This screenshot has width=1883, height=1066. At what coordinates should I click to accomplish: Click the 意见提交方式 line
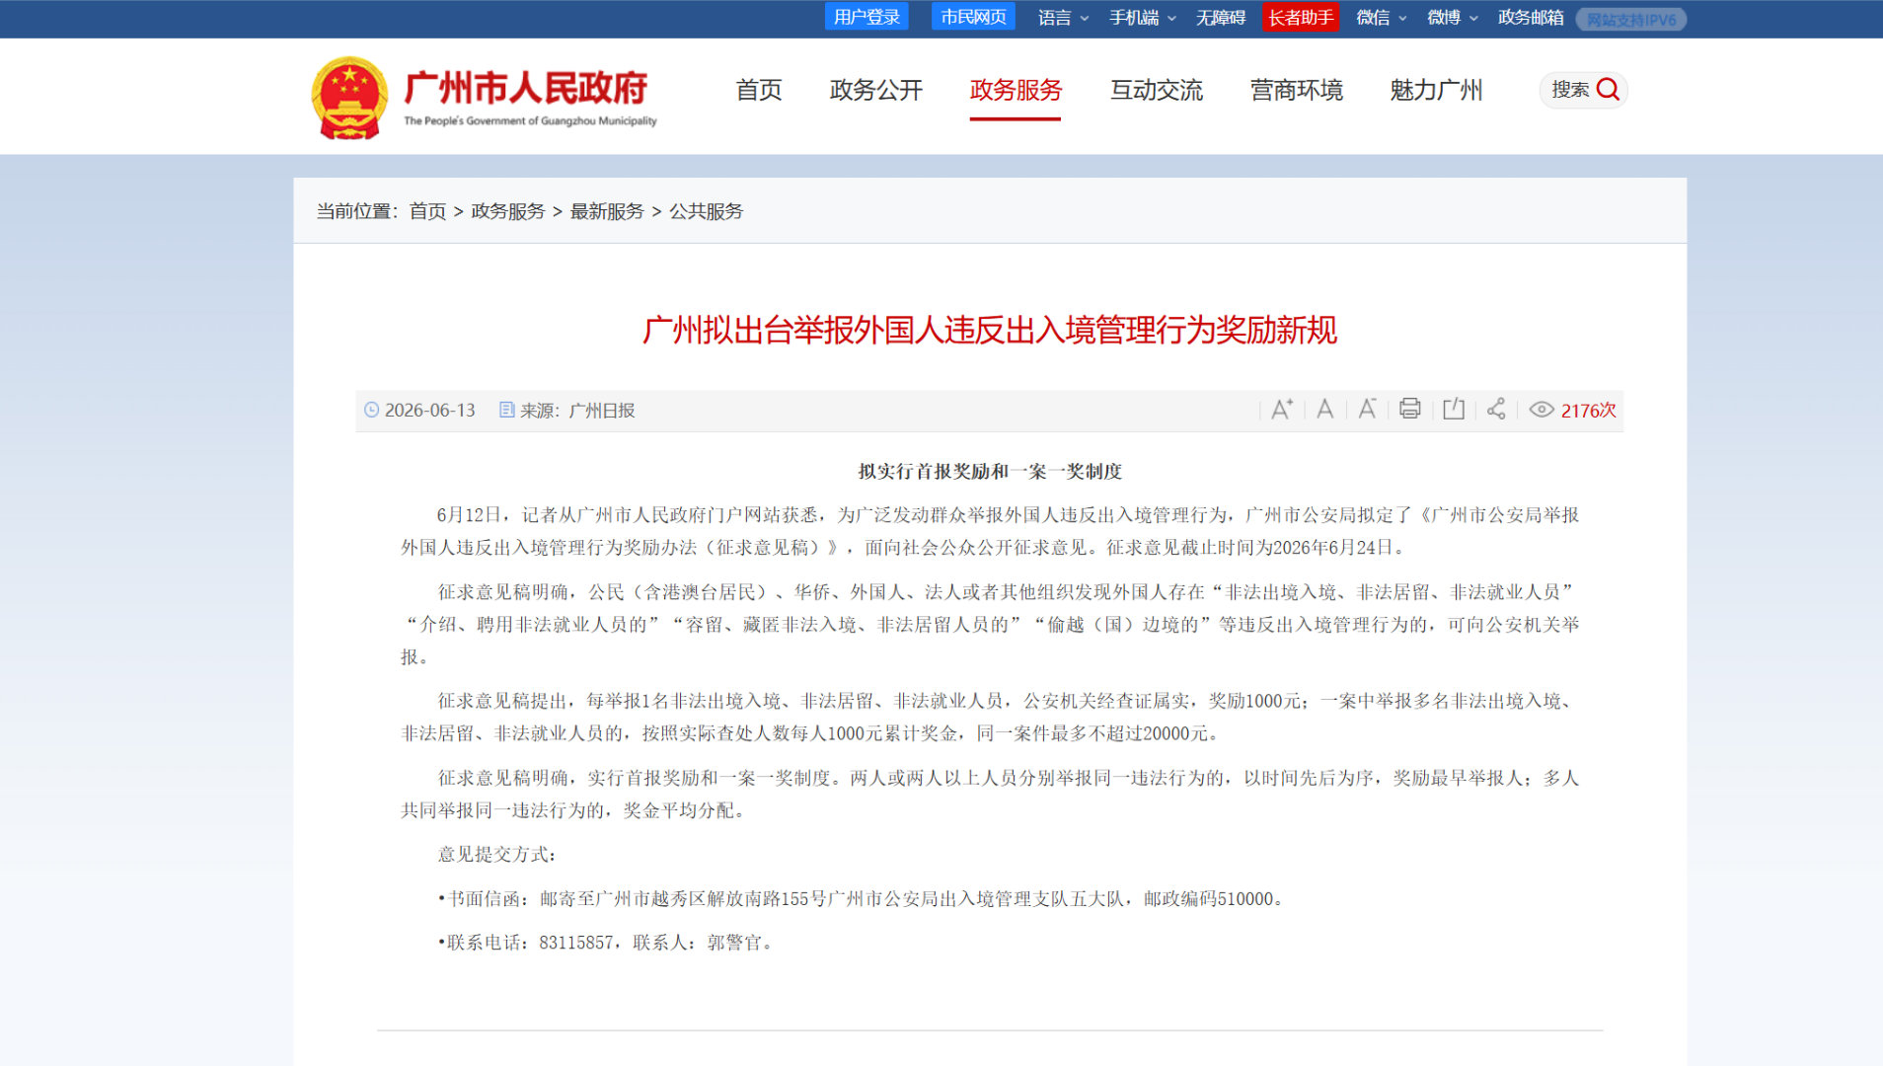496,855
